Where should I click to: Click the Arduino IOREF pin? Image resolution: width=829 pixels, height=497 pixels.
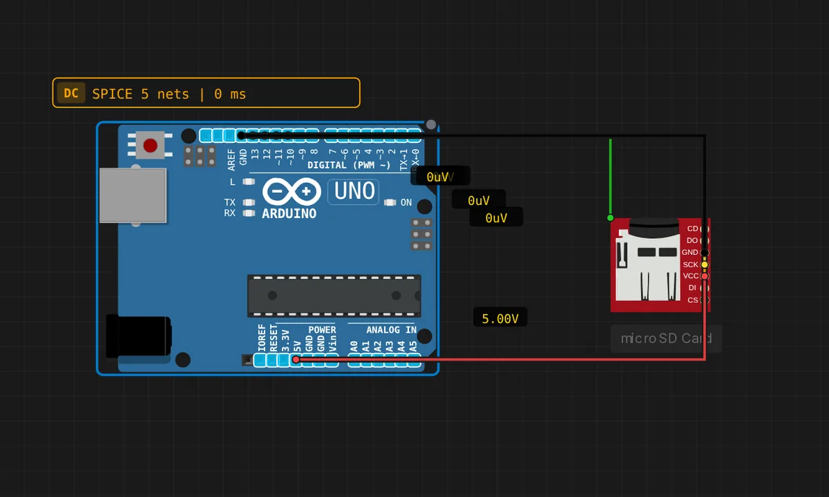click(260, 360)
